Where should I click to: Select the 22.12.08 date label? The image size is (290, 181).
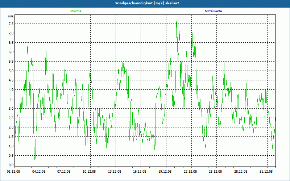(190, 172)
